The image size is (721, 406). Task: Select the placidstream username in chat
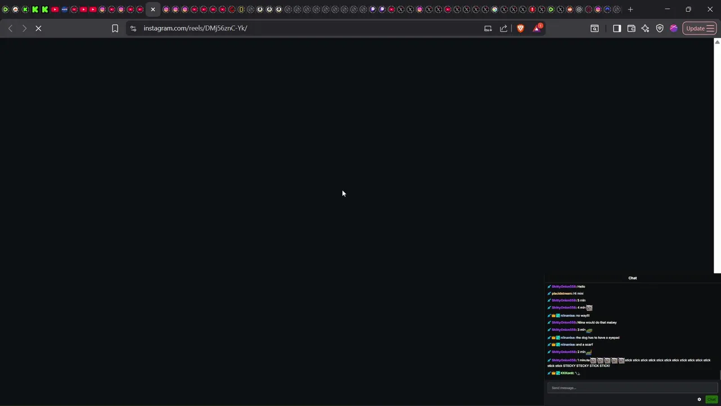(x=562, y=293)
